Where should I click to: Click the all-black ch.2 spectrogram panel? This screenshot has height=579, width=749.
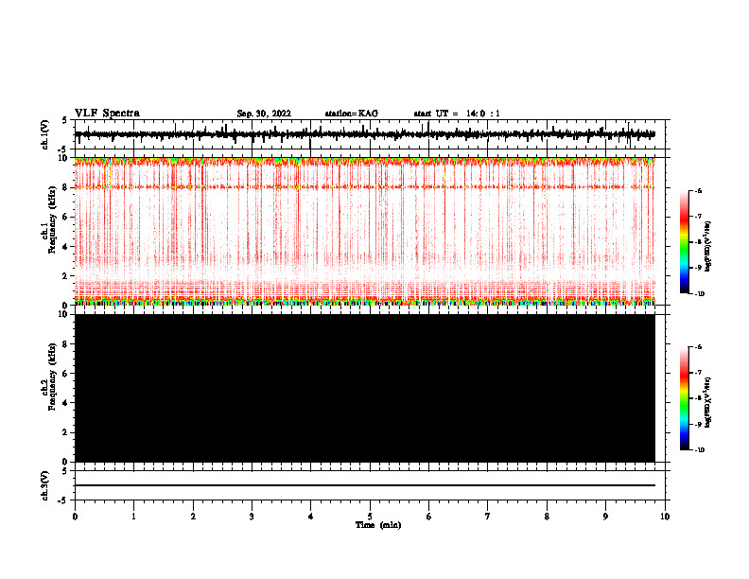[x=364, y=388]
